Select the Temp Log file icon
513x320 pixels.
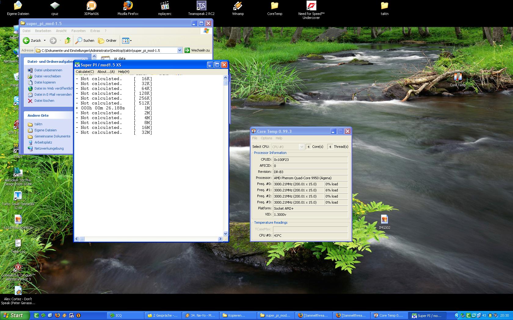[x=18, y=246]
